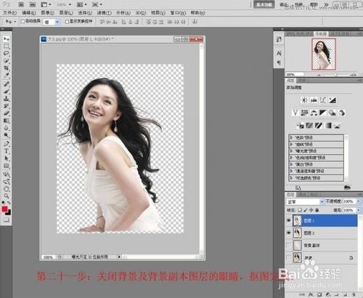Screen dimensions: 363x298
Task: Open the 图层(L) menu
Action: point(66,13)
